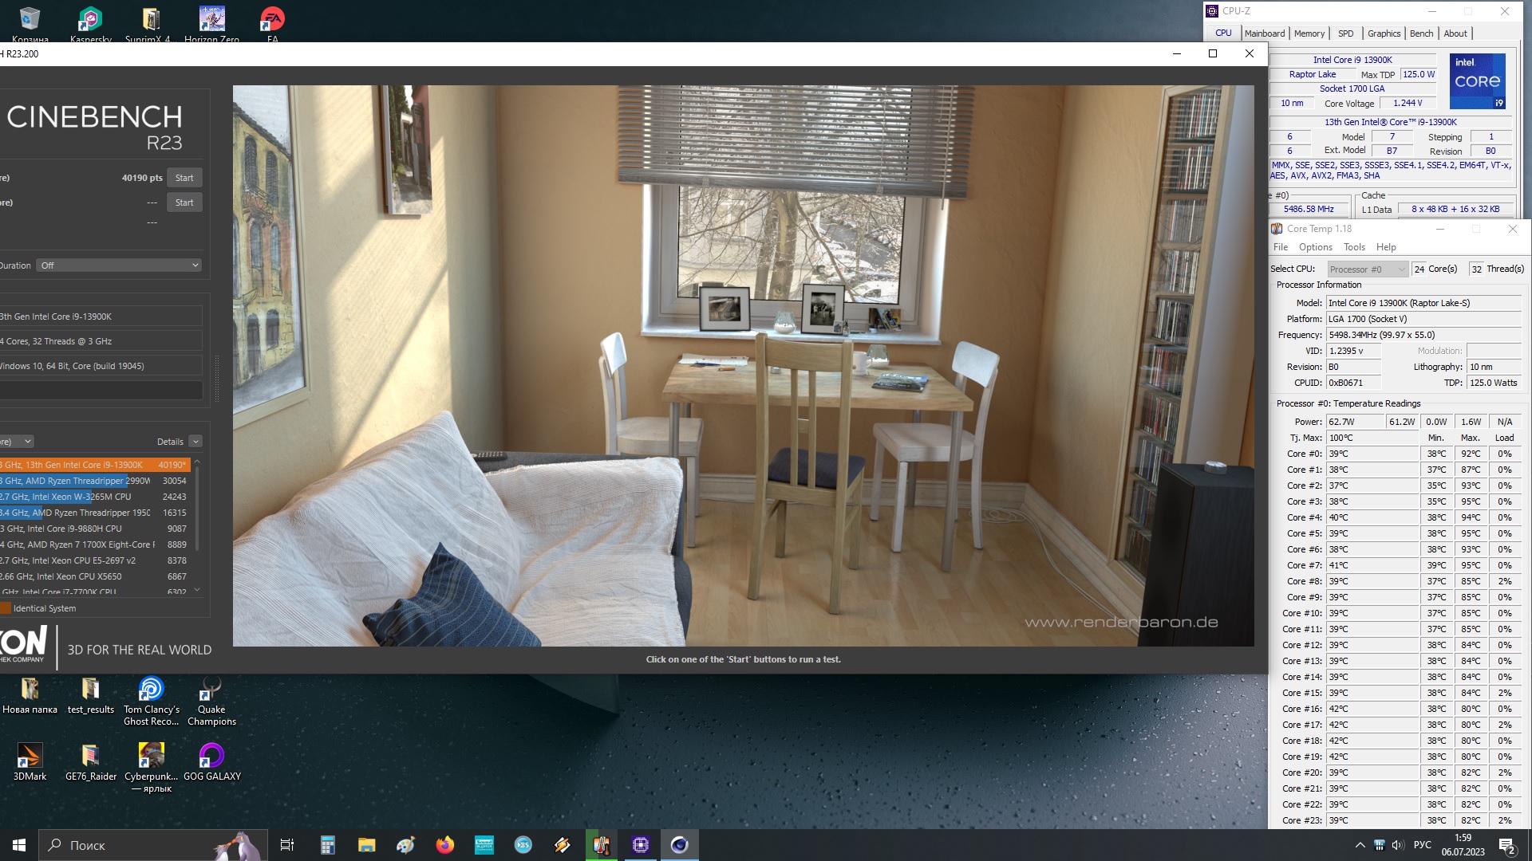Screen dimensions: 1532x861
Task: Start the single core test
Action: point(184,202)
